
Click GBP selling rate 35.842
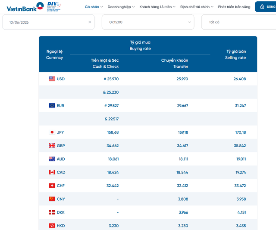click(240, 146)
